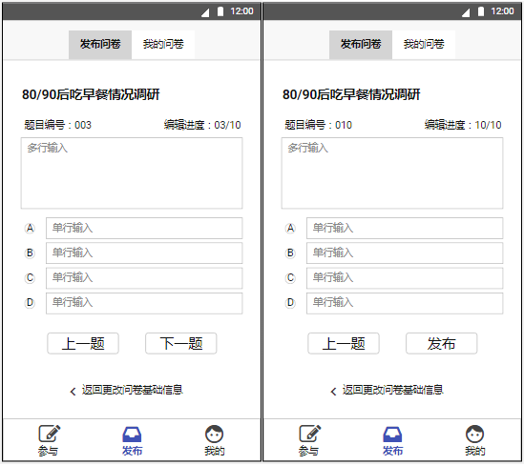Click the 题目编号：003 label
The height and width of the screenshot is (465, 524).
[57, 125]
